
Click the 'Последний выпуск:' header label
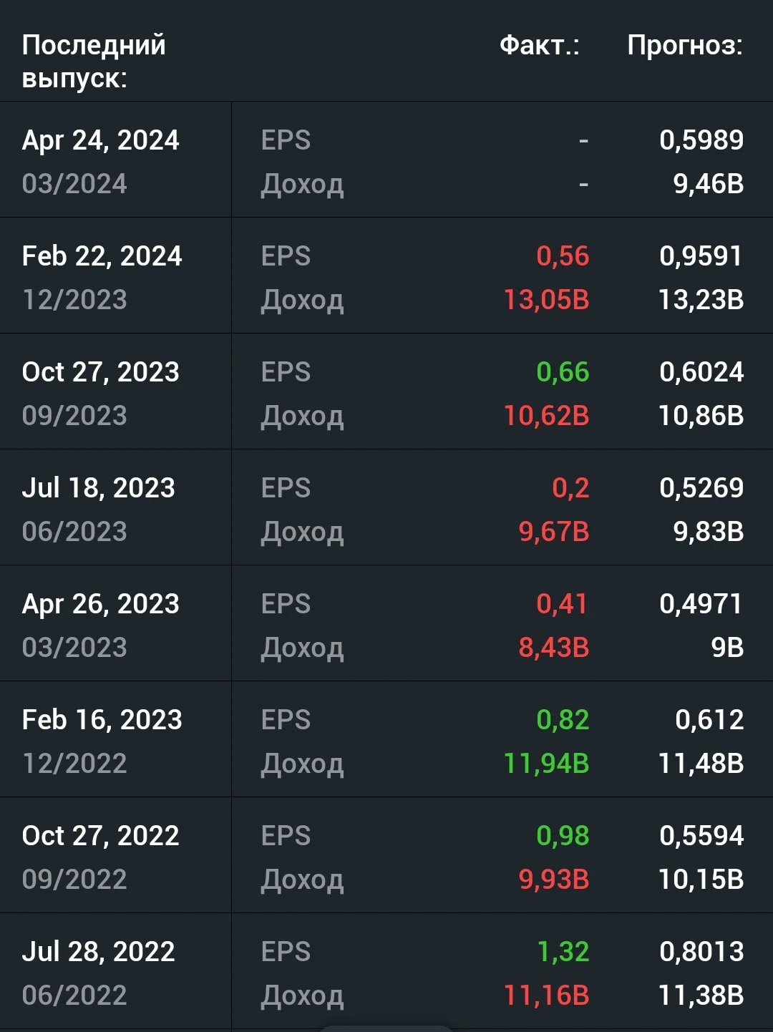coord(94,61)
